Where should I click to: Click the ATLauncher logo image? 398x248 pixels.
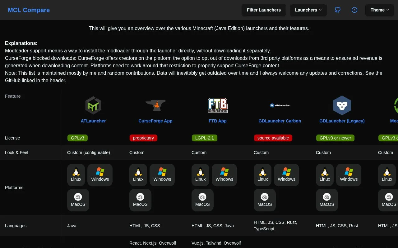(x=93, y=105)
